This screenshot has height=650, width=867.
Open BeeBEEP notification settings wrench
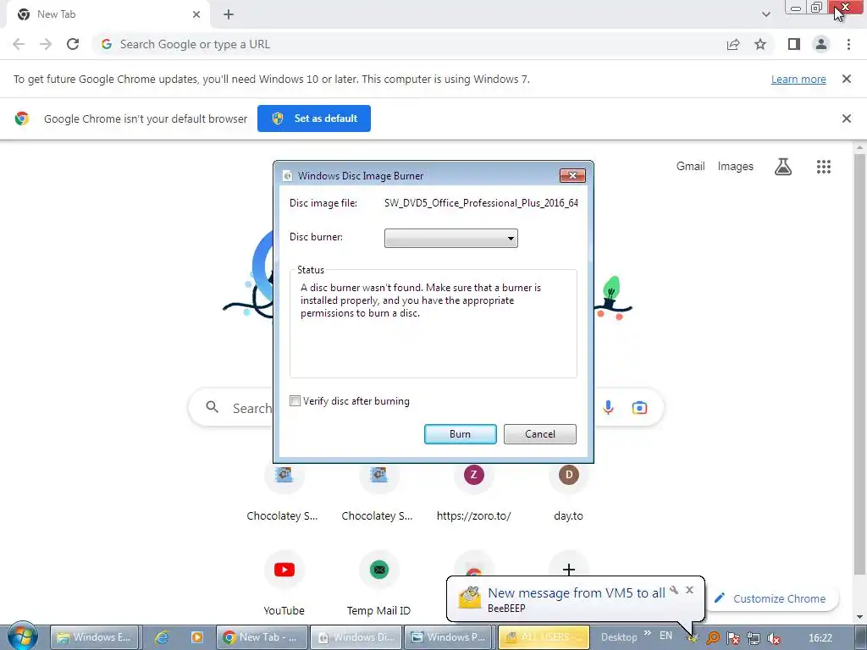[x=674, y=590]
